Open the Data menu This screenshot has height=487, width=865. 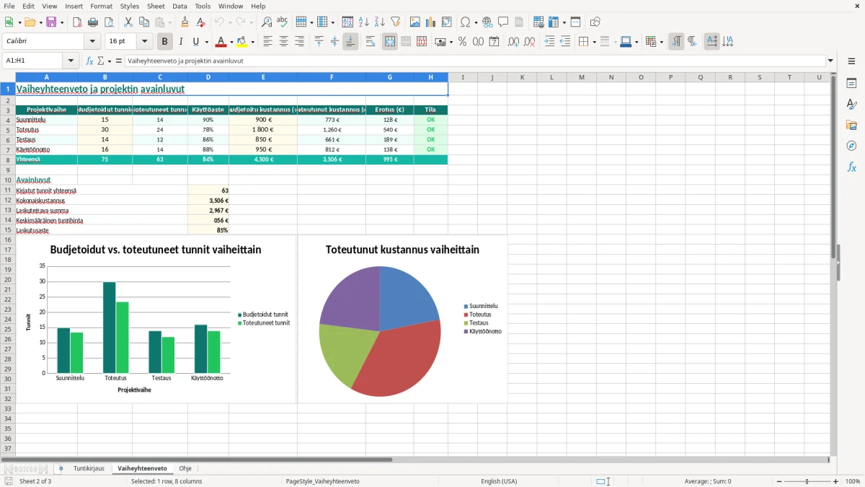179,6
